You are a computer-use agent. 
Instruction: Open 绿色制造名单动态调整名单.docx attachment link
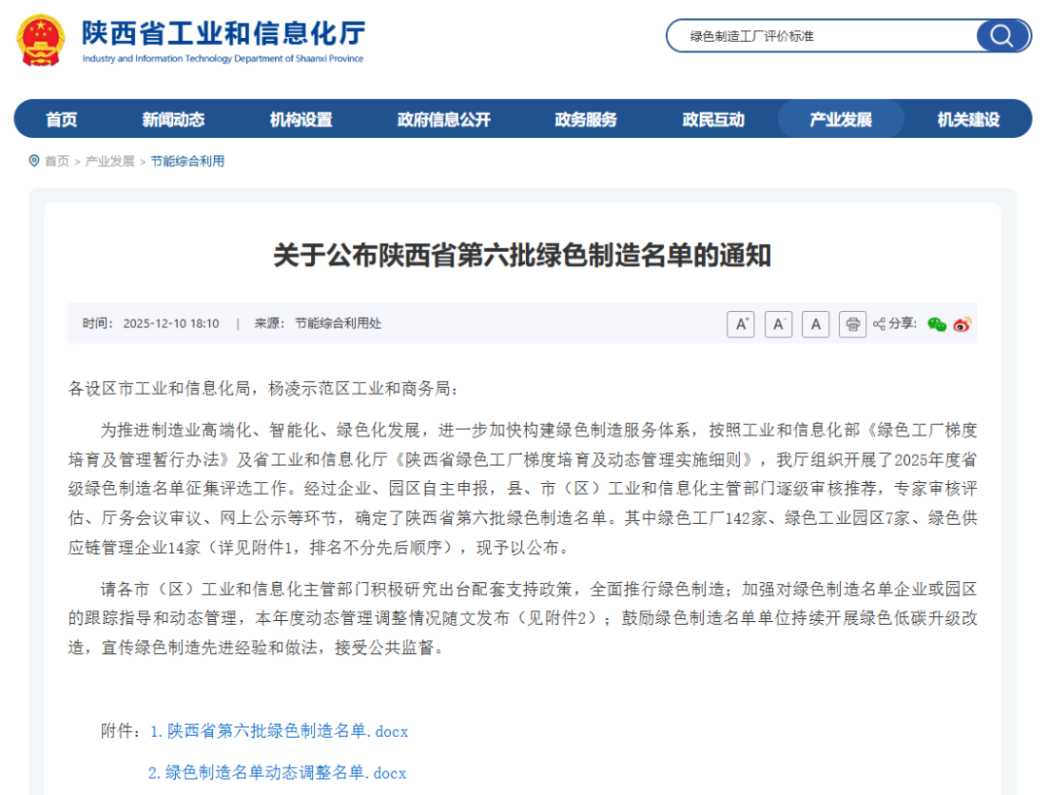click(x=277, y=773)
